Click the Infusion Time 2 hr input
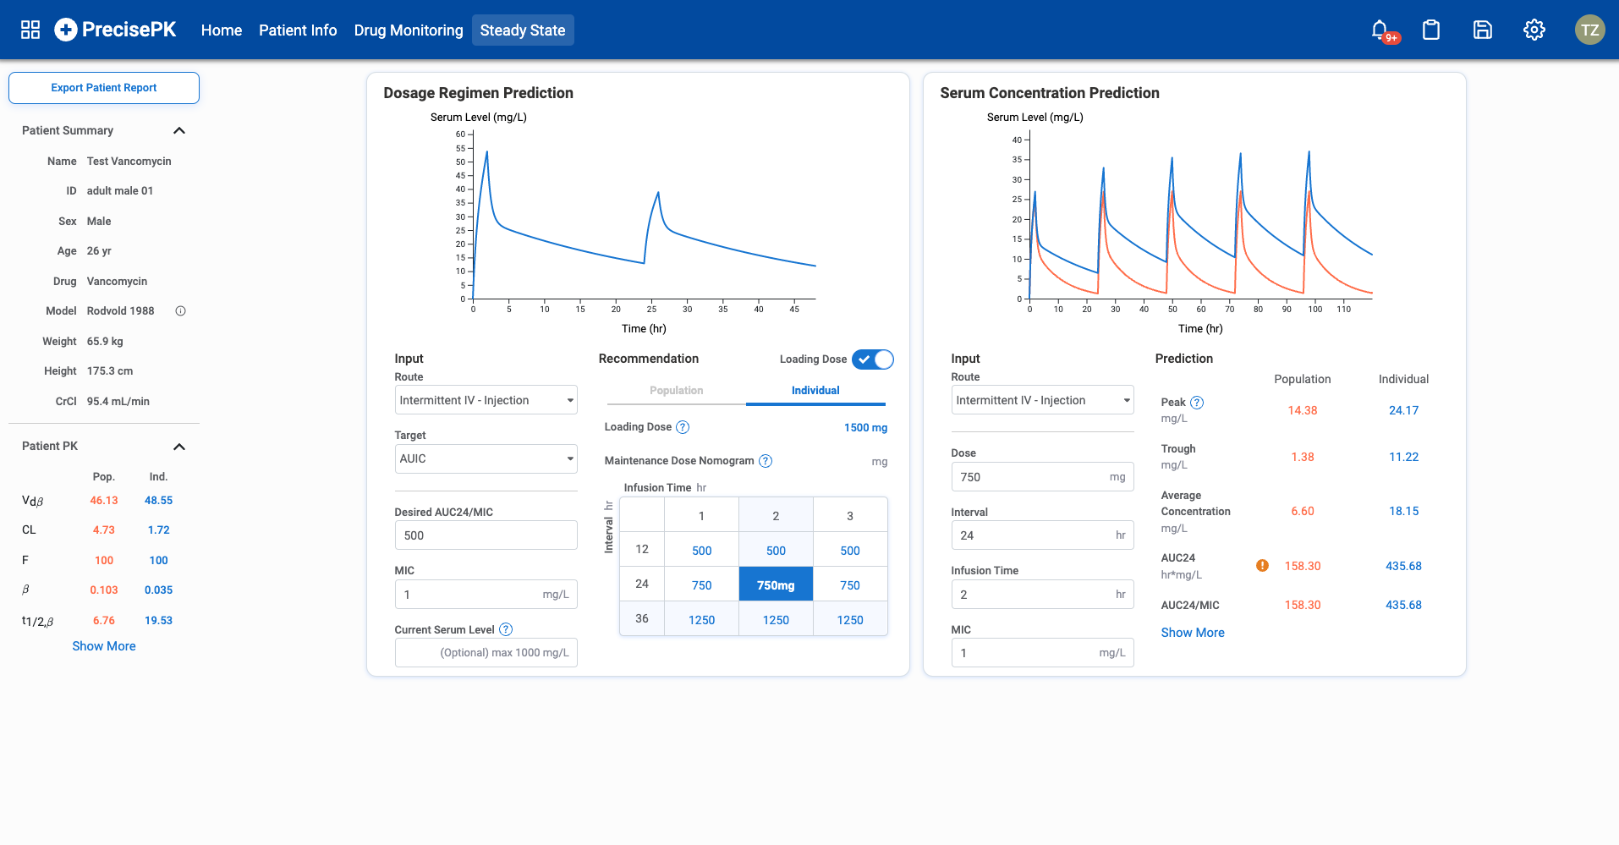This screenshot has height=845, width=1619. coord(1042,595)
